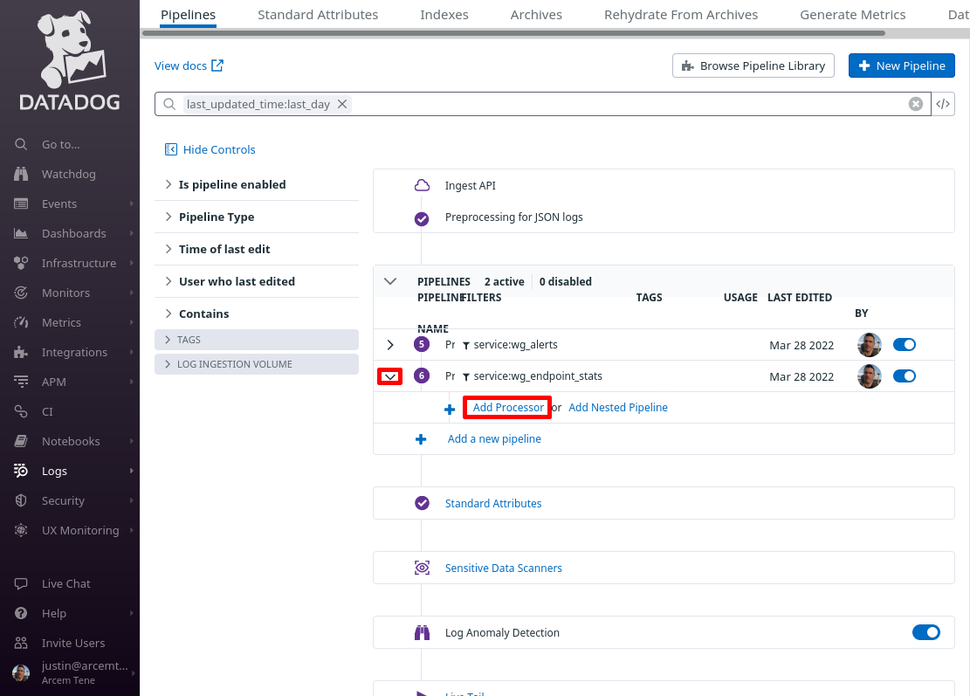Open Infrastructure sidebar icon
Viewport: 970px width, 696px height.
click(x=21, y=263)
